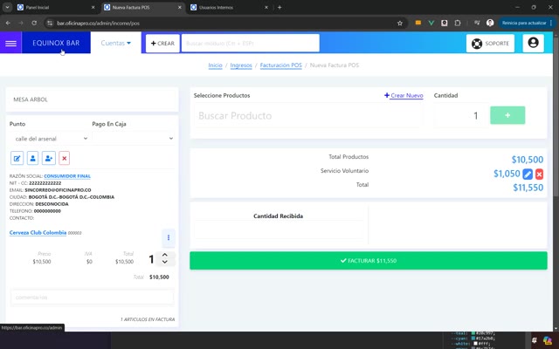Open the browser extensions puzzle icon

(458, 23)
